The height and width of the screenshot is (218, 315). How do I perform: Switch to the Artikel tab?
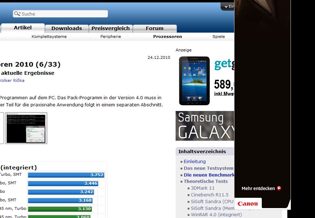point(23,28)
